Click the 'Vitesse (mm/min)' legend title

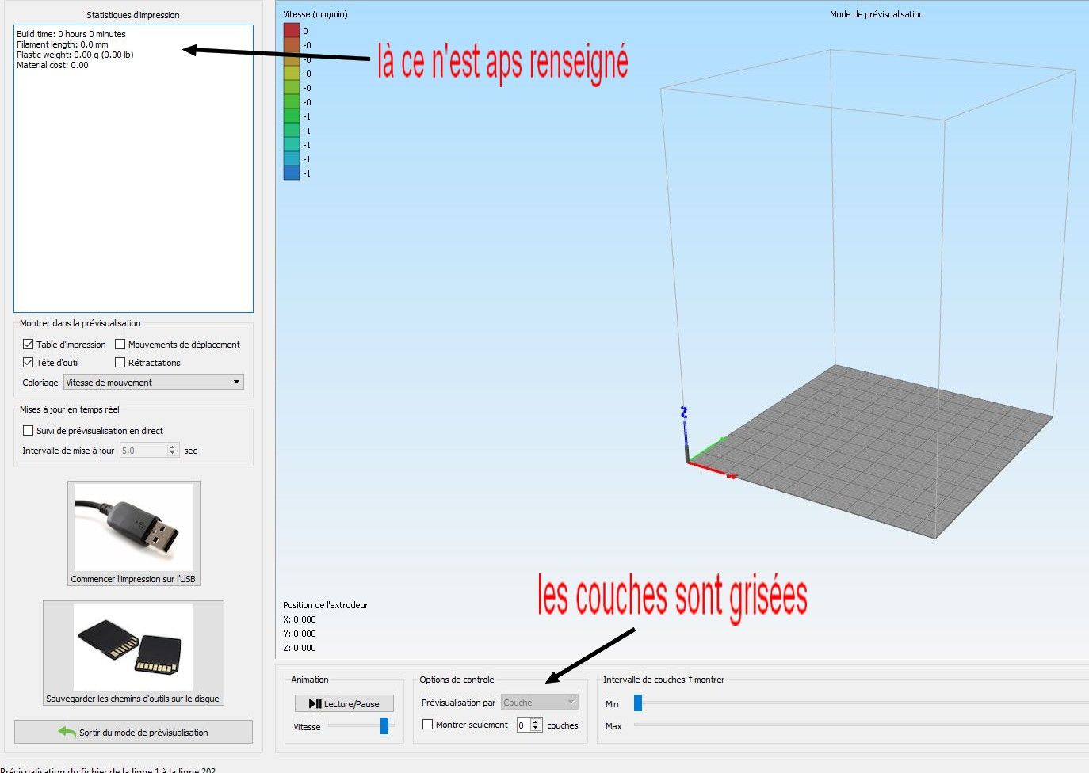[315, 14]
